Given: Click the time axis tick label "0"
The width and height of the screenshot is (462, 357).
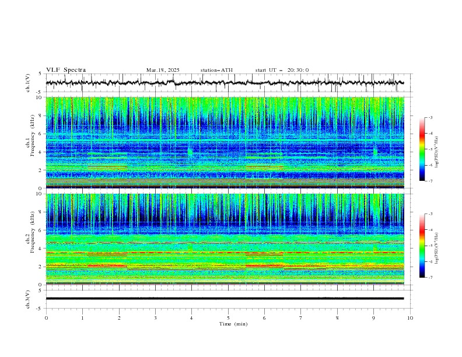Looking at the screenshot, I should [46, 318].
